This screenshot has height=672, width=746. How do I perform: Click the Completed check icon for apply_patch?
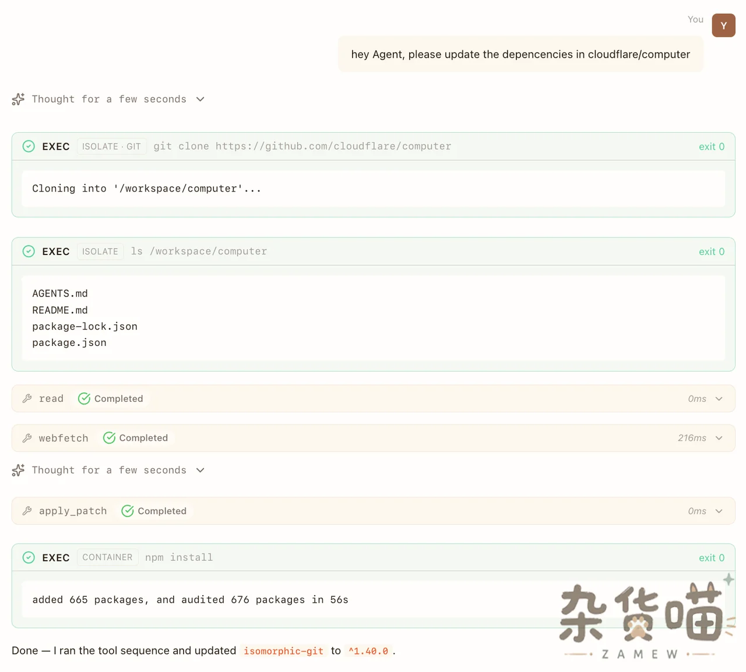(x=128, y=511)
